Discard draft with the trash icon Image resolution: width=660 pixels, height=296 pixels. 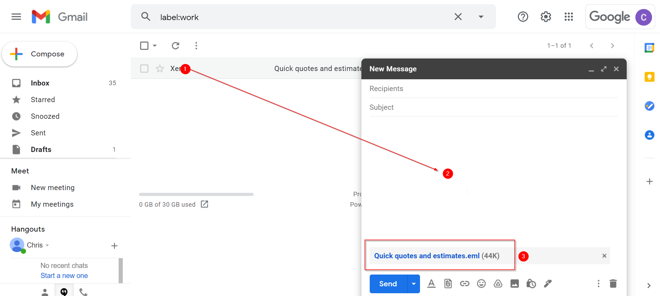[613, 284]
